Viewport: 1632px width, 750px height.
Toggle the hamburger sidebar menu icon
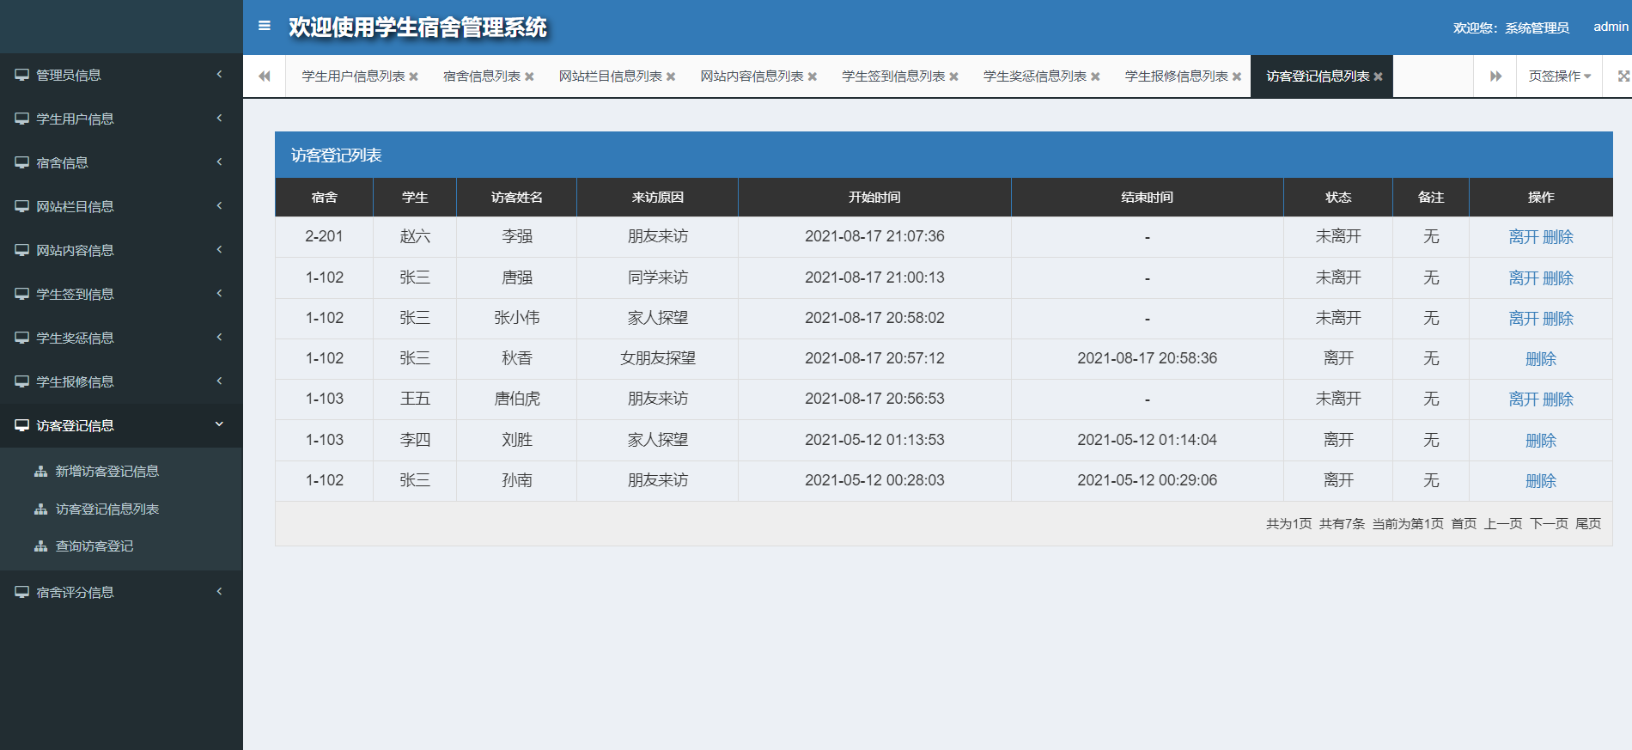click(265, 26)
